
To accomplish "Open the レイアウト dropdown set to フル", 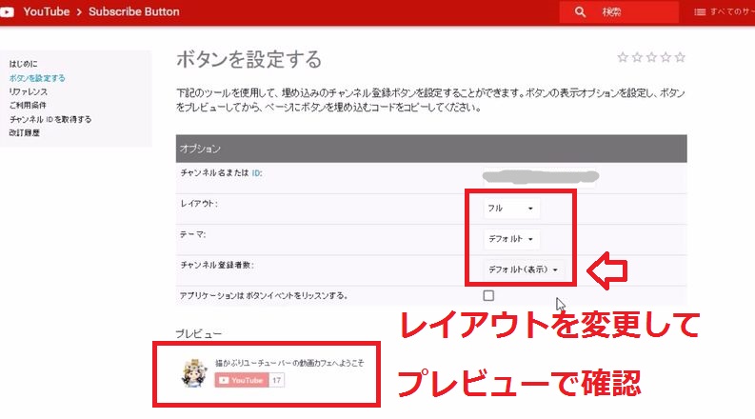I will (x=512, y=208).
